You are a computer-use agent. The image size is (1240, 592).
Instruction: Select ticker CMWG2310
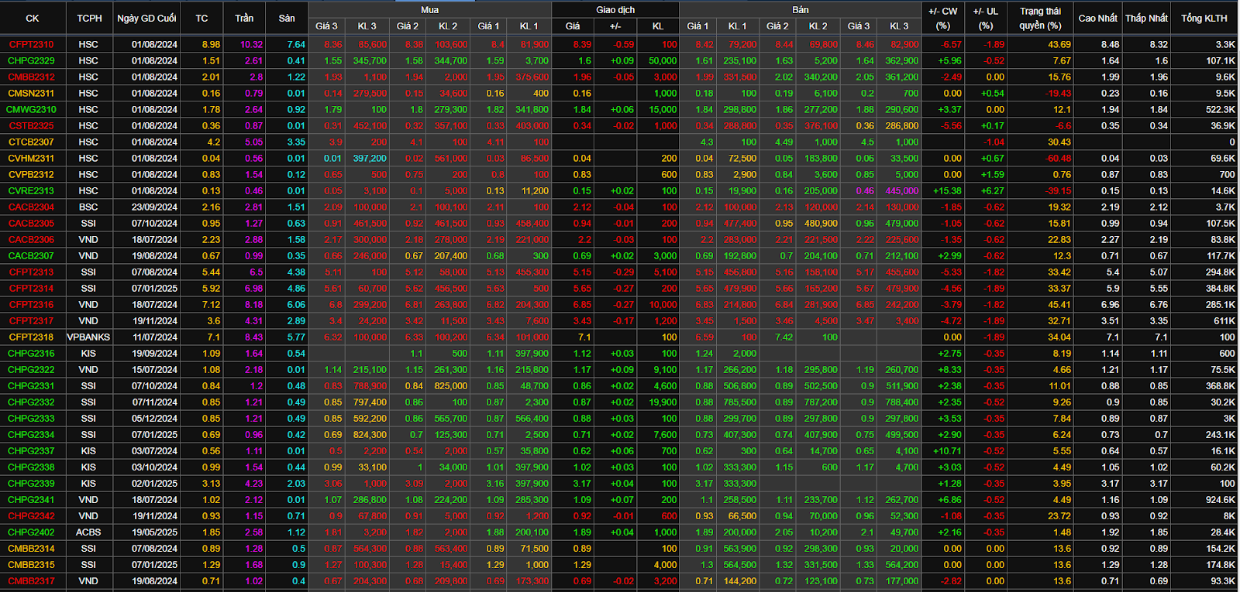tap(32, 110)
